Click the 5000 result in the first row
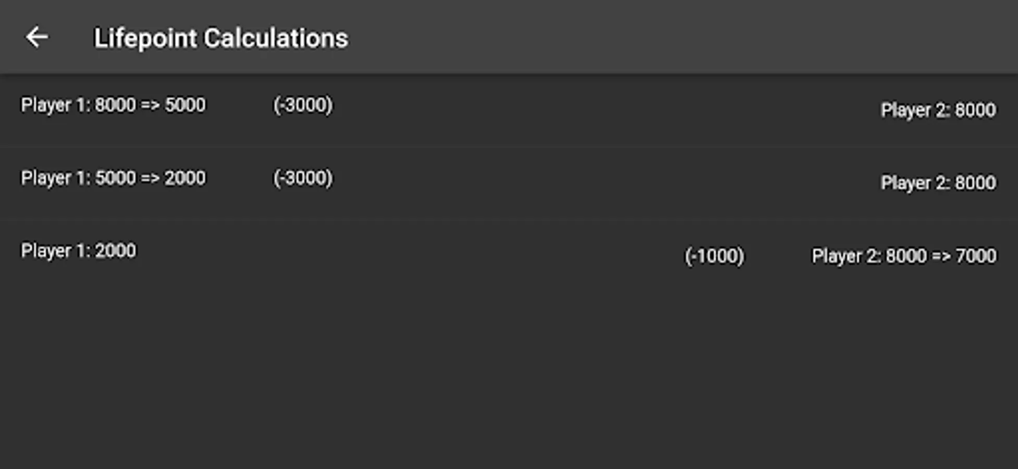 click(185, 105)
